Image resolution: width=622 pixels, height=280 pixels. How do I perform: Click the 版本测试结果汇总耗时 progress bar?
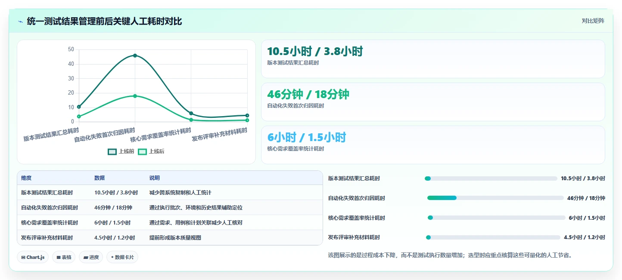pos(491,178)
